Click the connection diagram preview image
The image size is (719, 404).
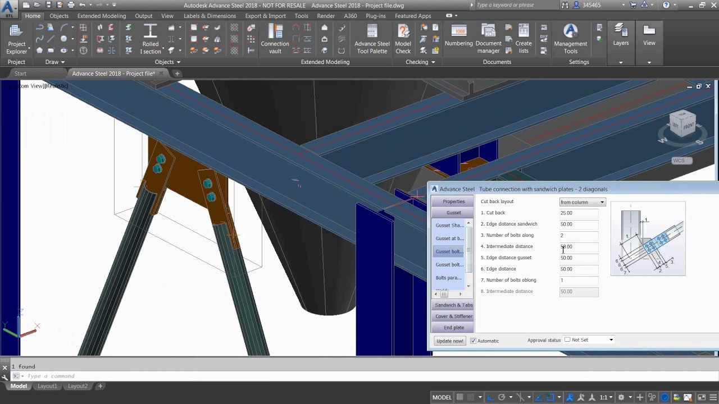[x=648, y=238]
